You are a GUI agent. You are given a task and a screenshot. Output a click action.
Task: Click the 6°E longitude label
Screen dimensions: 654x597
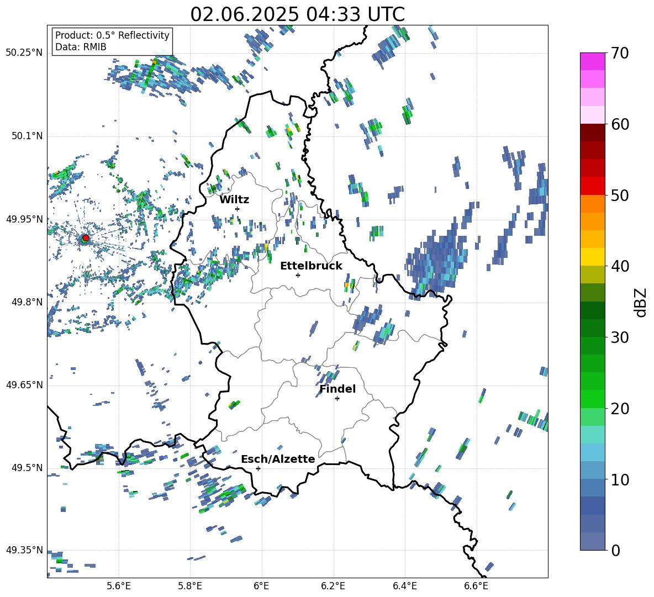(x=261, y=587)
